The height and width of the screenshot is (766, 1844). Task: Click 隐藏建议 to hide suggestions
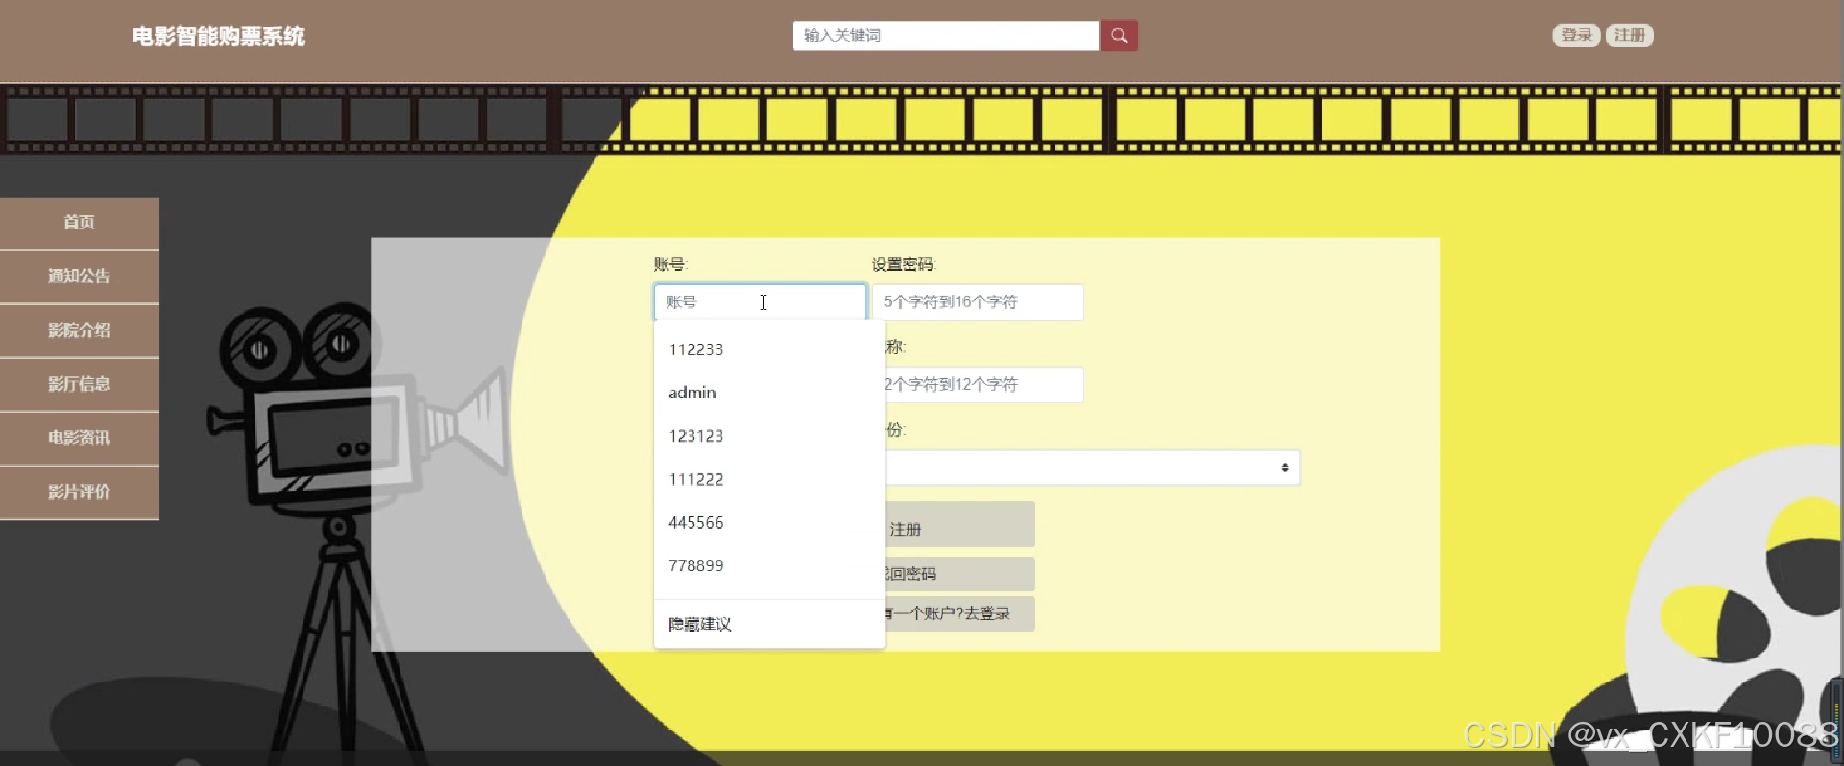point(768,624)
